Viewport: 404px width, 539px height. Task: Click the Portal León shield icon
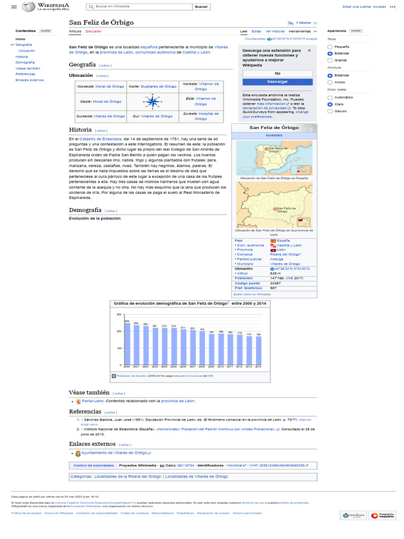(x=78, y=402)
